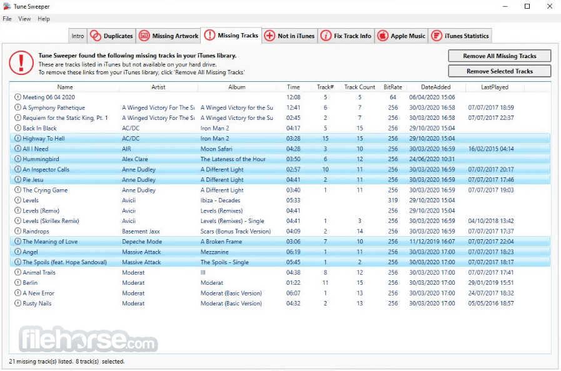Click warning icon beside Pie Jesu
561x371 pixels.
point(18,179)
